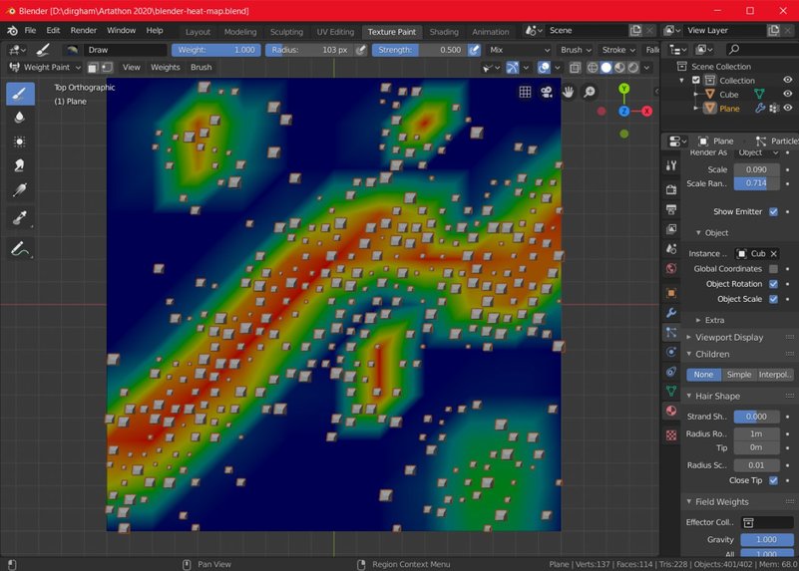The width and height of the screenshot is (799, 571).
Task: Switch to the Sculpting workspace tab
Action: [x=286, y=32]
